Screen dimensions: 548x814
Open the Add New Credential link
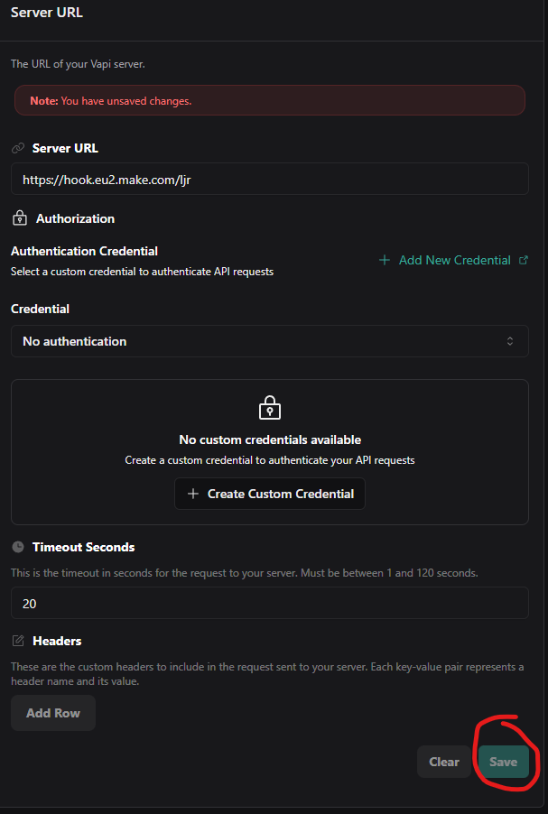tap(455, 260)
